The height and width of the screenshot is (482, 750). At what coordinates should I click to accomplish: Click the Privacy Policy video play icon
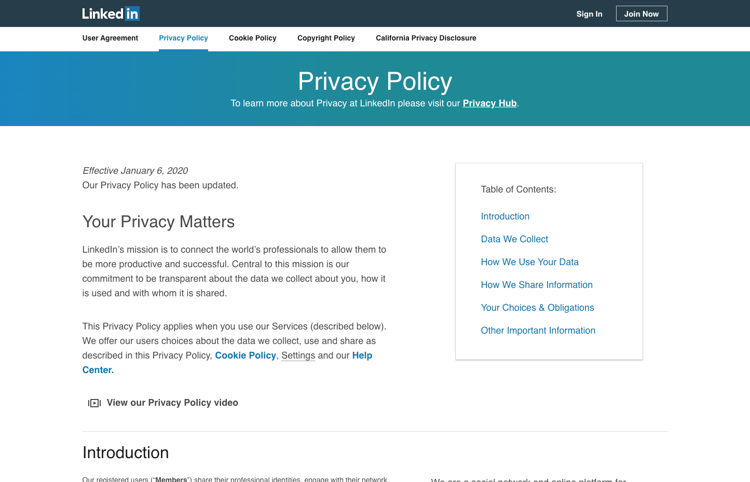point(94,403)
